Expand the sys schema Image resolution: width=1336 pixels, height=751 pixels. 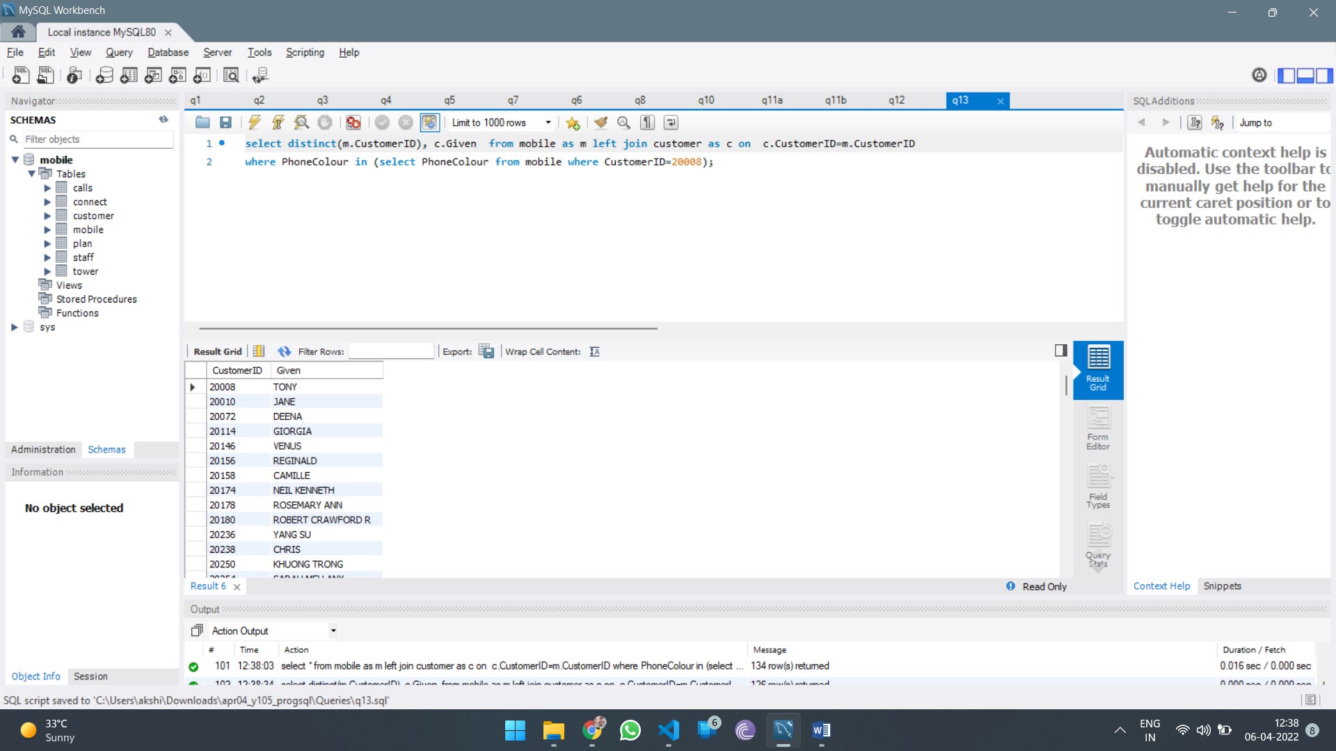[15, 327]
